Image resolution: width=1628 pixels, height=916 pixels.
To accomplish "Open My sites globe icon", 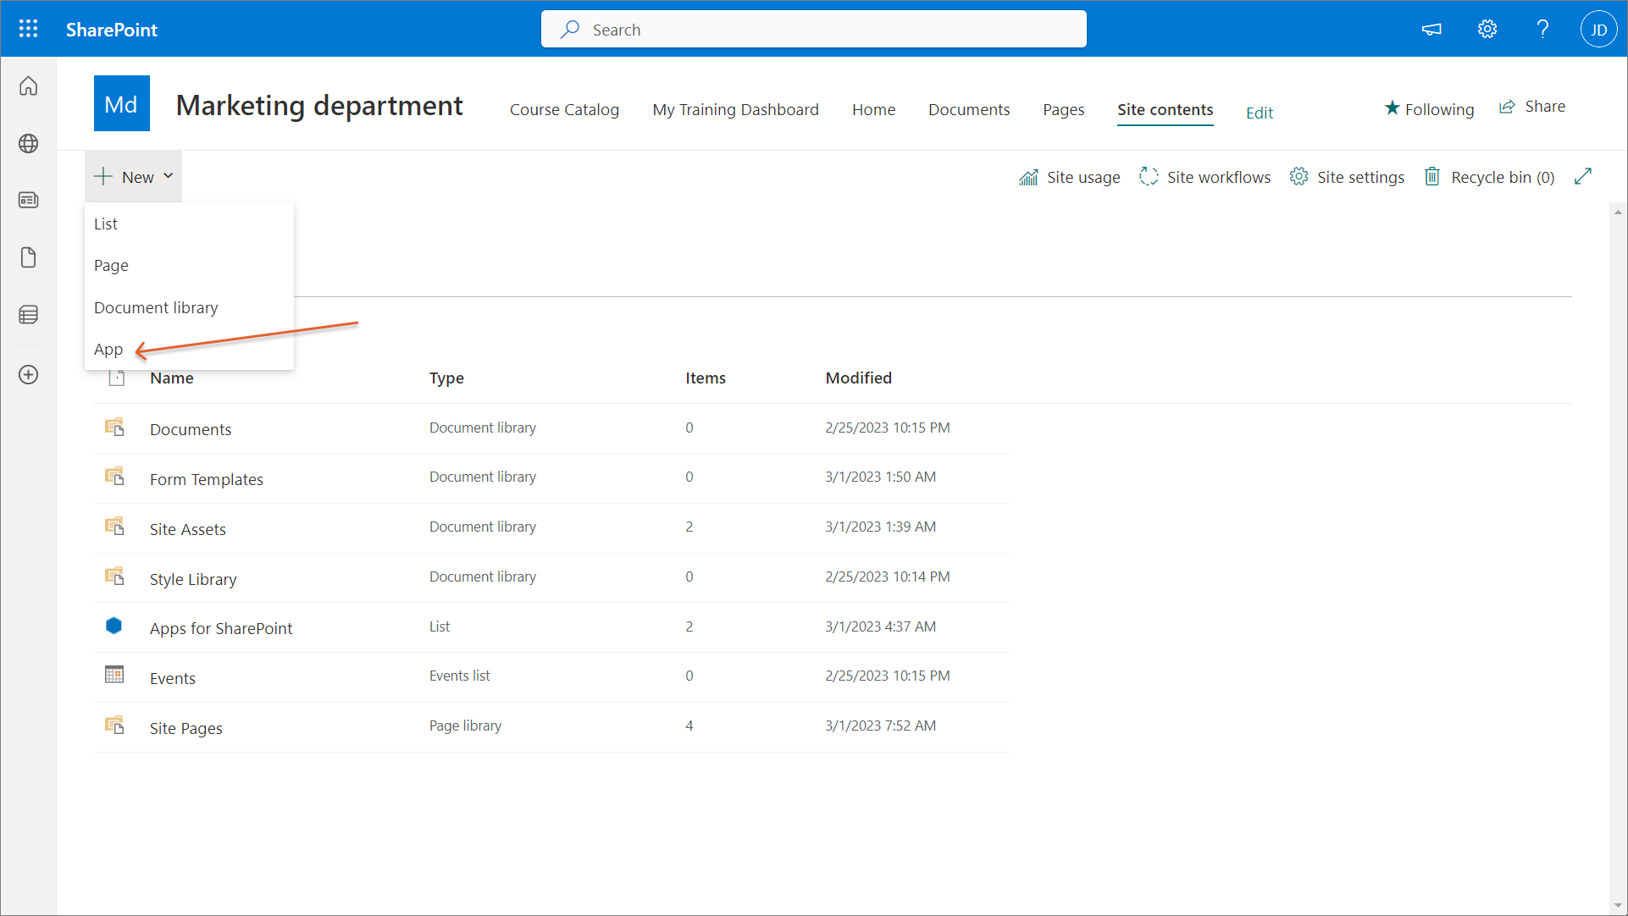I will pos(29,144).
